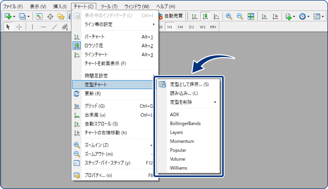Draw a trendline with the diagonal line tool

[54, 27]
